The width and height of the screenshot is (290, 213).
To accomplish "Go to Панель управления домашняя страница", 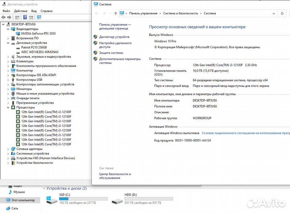I will 115,27.
